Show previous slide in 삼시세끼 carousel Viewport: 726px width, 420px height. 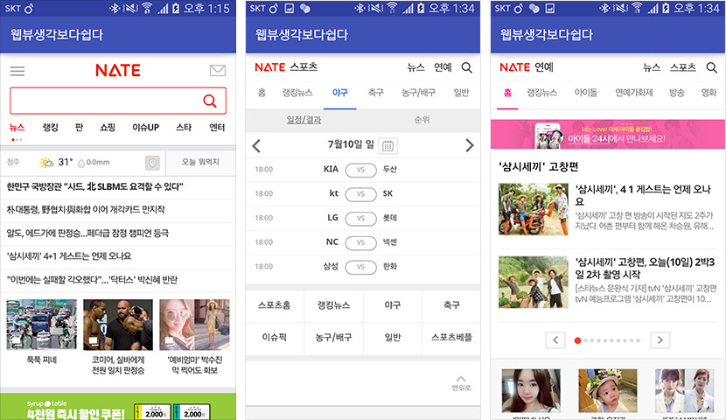point(555,339)
